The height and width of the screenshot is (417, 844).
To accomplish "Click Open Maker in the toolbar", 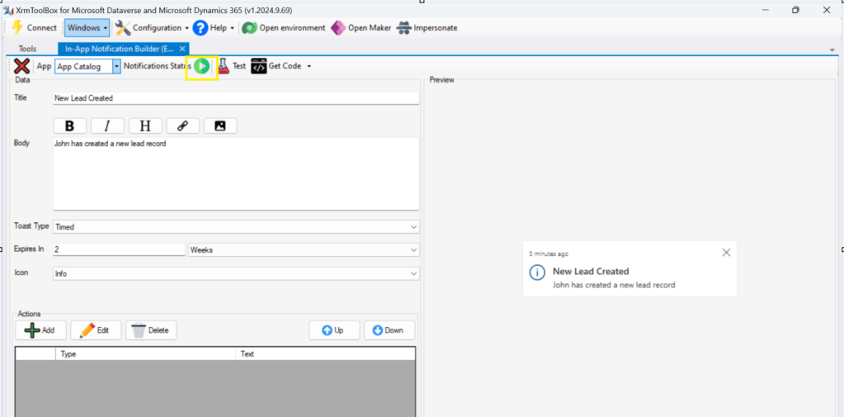I will pyautogui.click(x=361, y=27).
